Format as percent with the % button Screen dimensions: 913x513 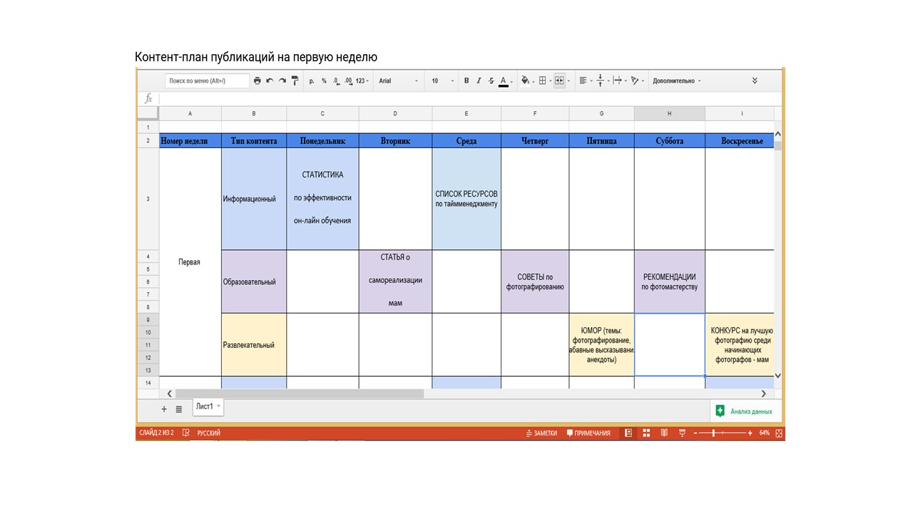coord(324,81)
